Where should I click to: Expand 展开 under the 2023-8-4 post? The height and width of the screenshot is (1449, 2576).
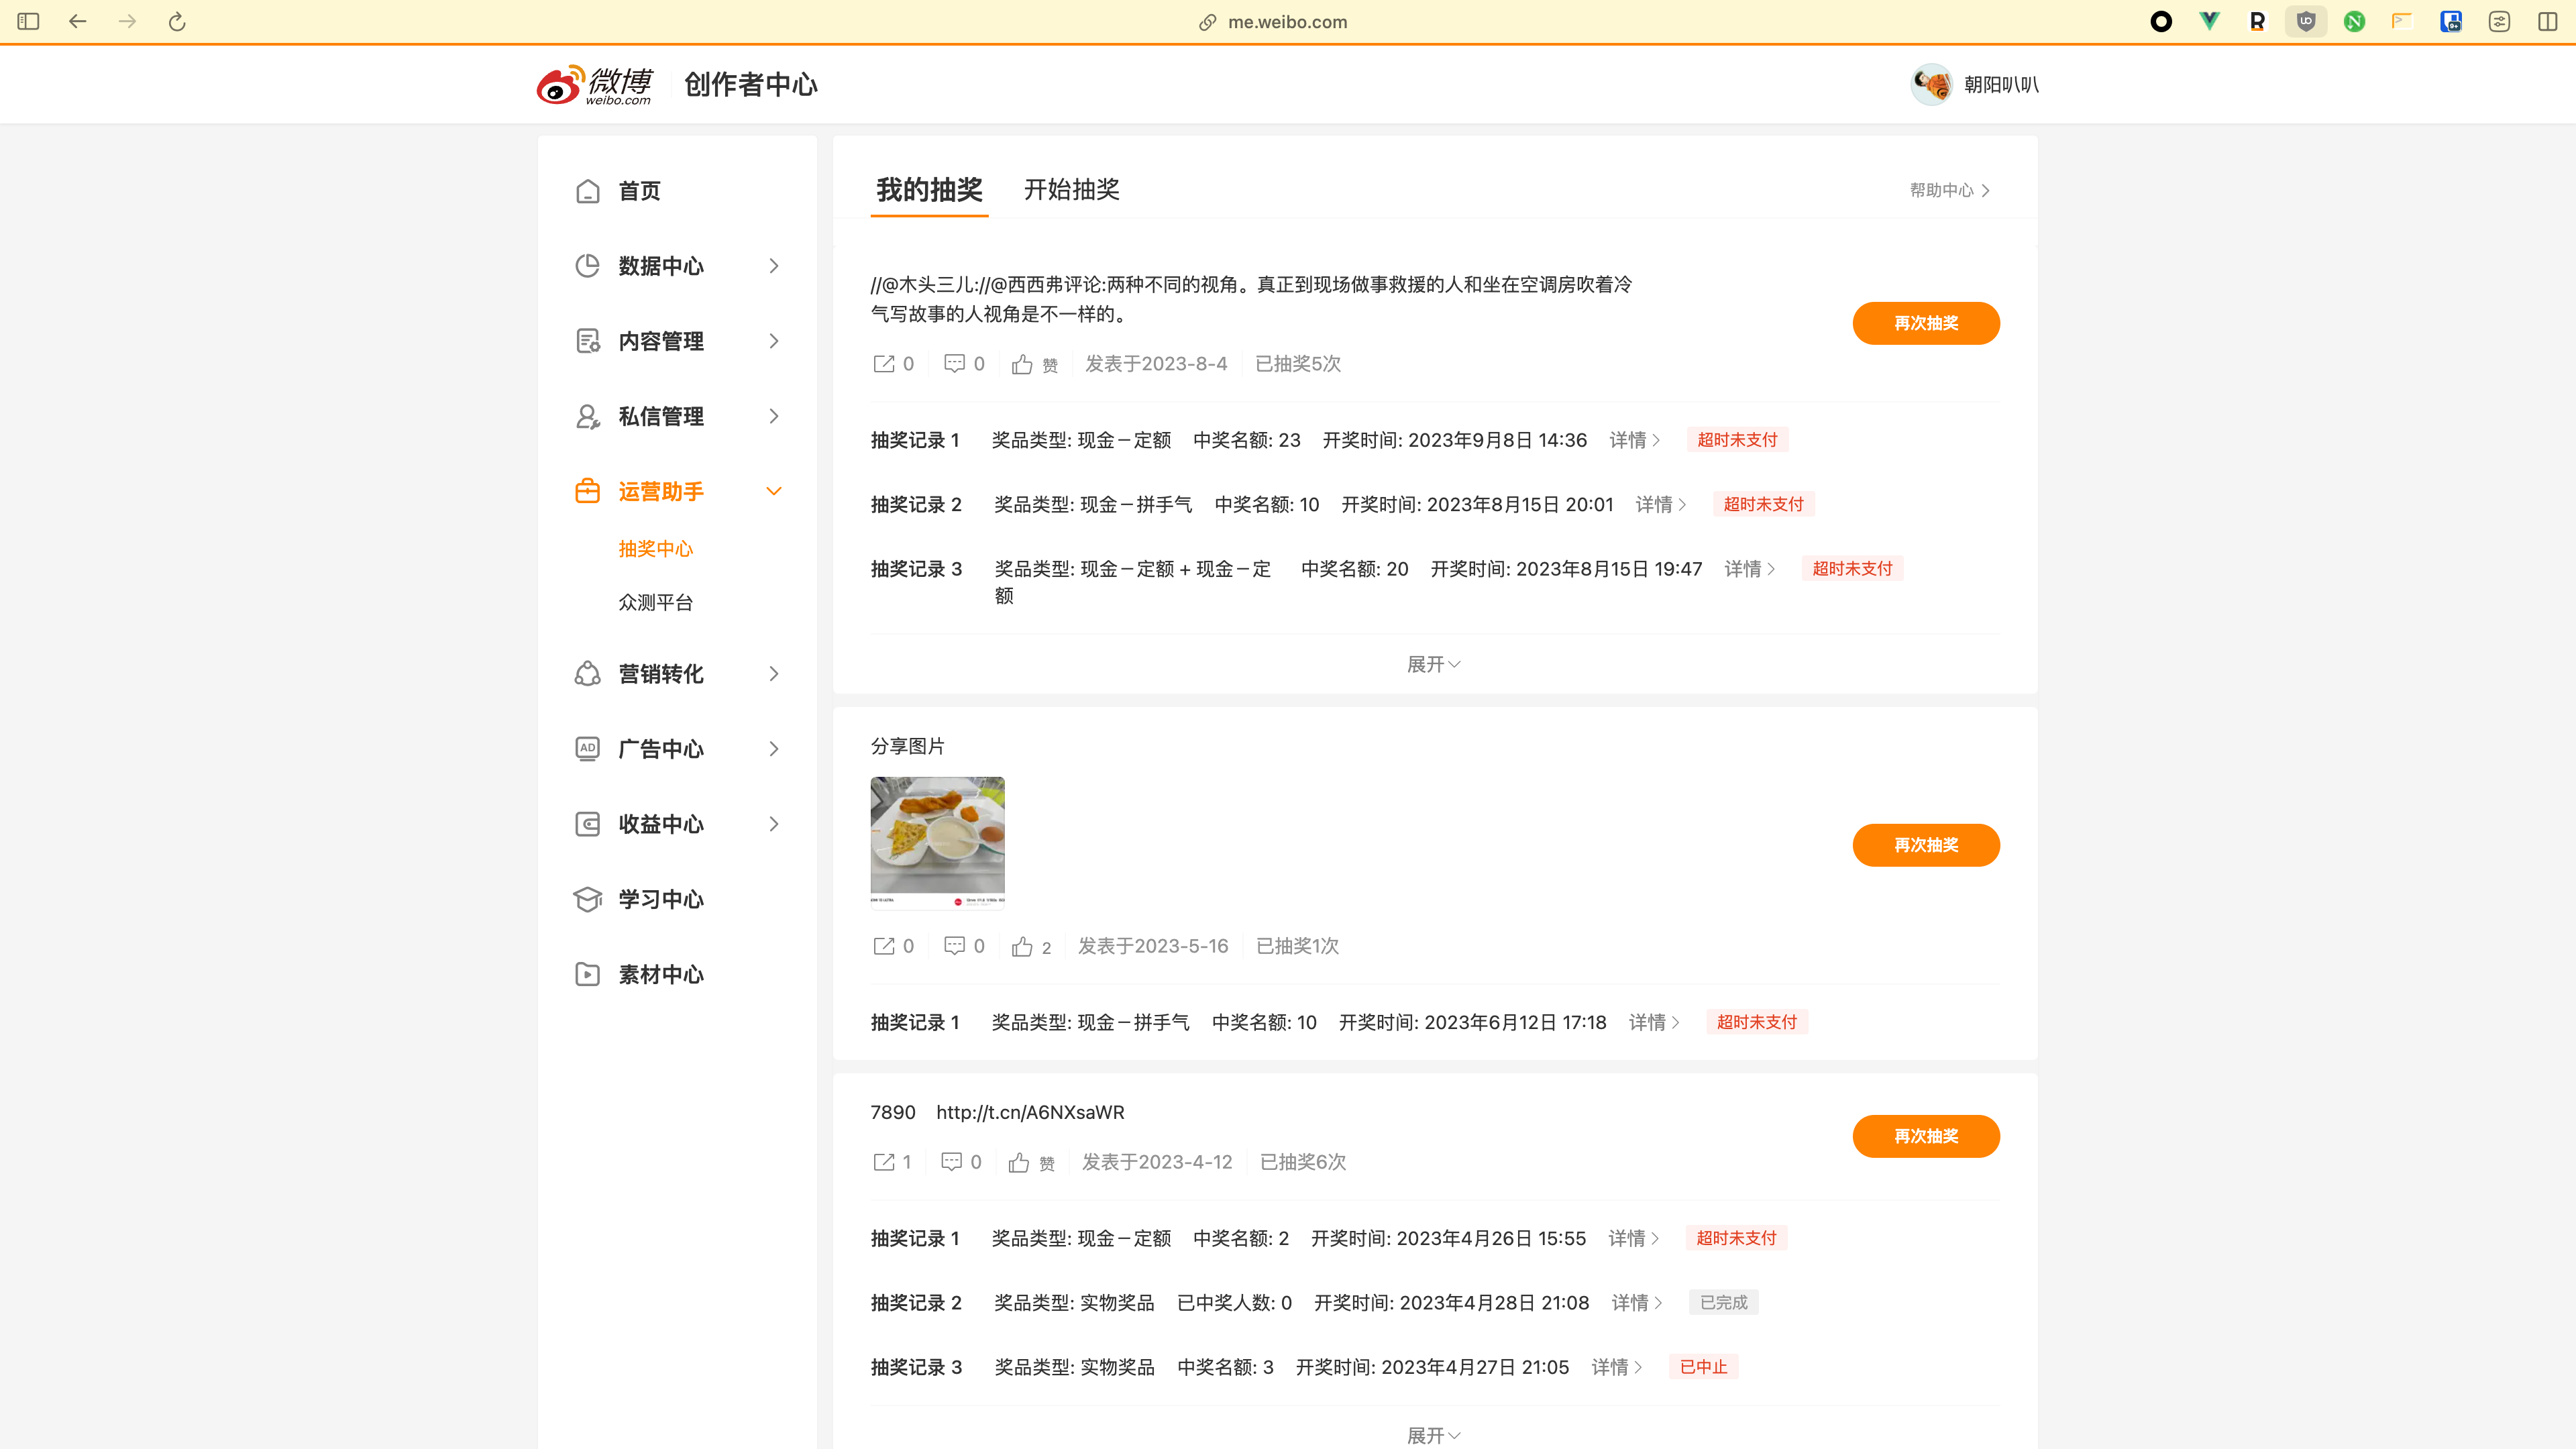tap(1434, 665)
